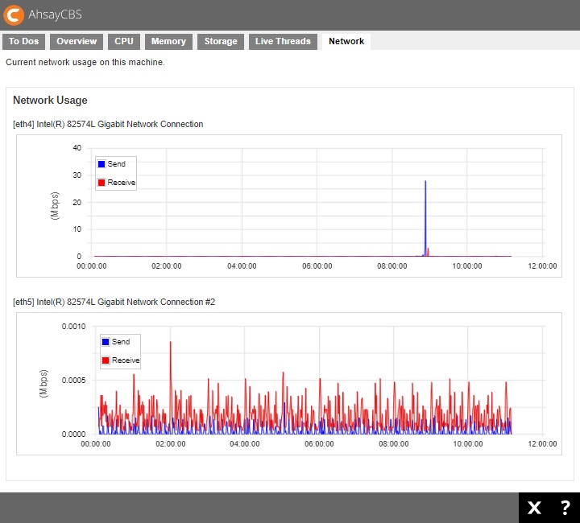Open the Overview tab
This screenshot has width=580, height=523.
pos(77,42)
